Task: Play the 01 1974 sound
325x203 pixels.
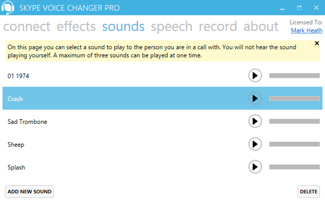Action: click(x=255, y=76)
